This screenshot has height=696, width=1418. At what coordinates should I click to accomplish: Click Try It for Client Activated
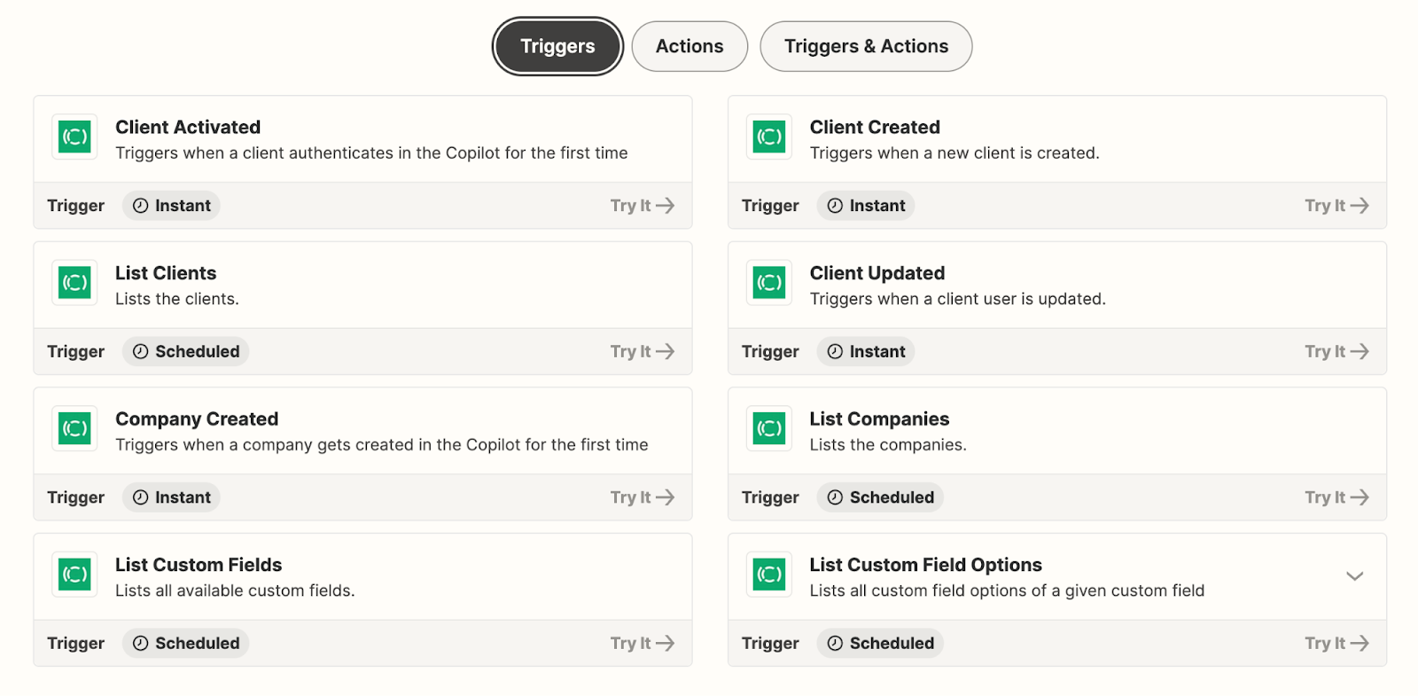[642, 206]
